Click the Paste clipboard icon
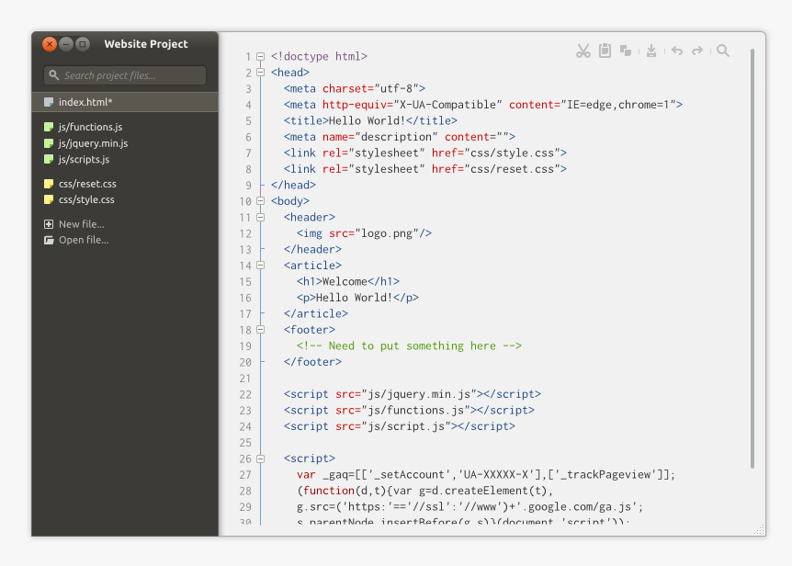Screen dimensions: 792x566 [x=605, y=51]
